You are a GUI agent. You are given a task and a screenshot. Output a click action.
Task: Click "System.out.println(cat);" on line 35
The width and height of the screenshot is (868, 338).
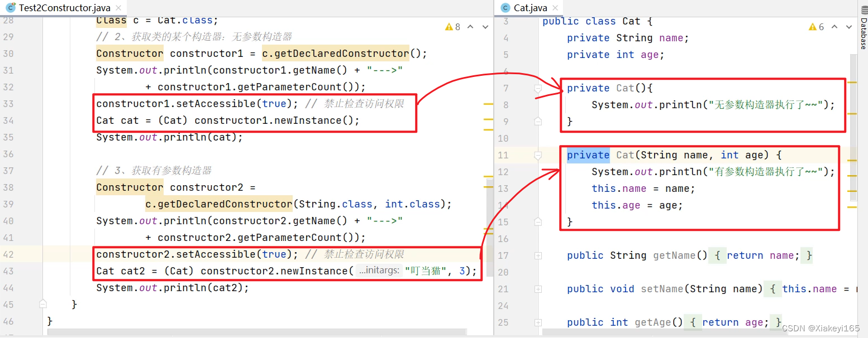pos(169,137)
